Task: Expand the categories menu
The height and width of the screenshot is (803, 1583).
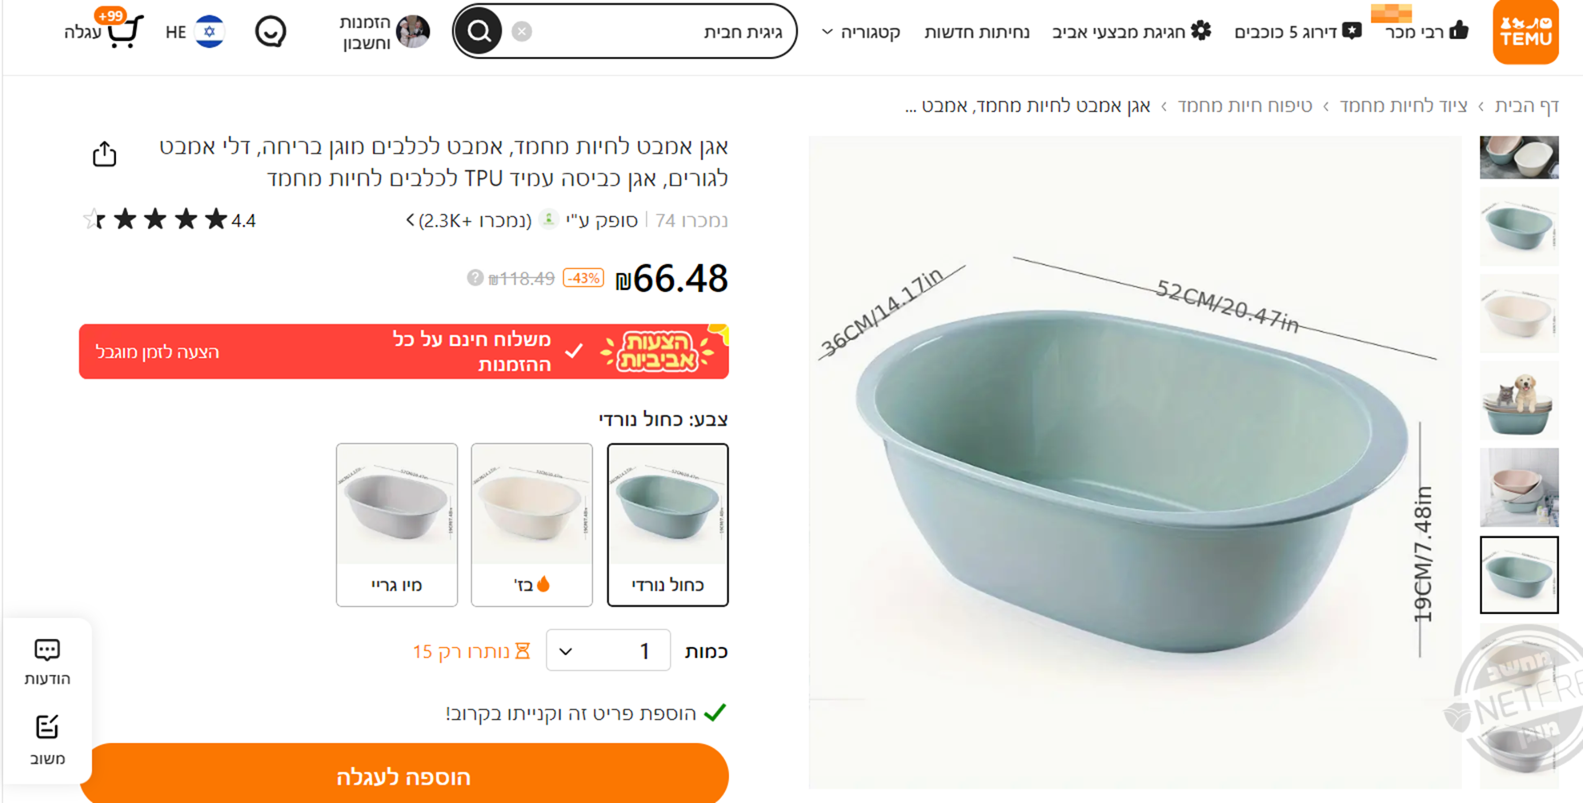Action: pos(861,32)
